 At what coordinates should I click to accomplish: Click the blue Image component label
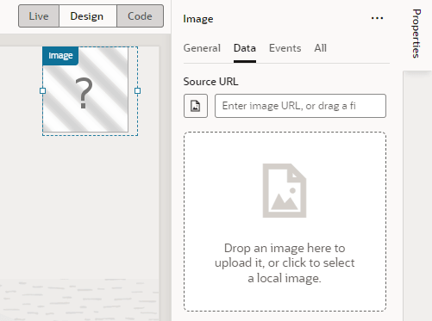[x=60, y=55]
